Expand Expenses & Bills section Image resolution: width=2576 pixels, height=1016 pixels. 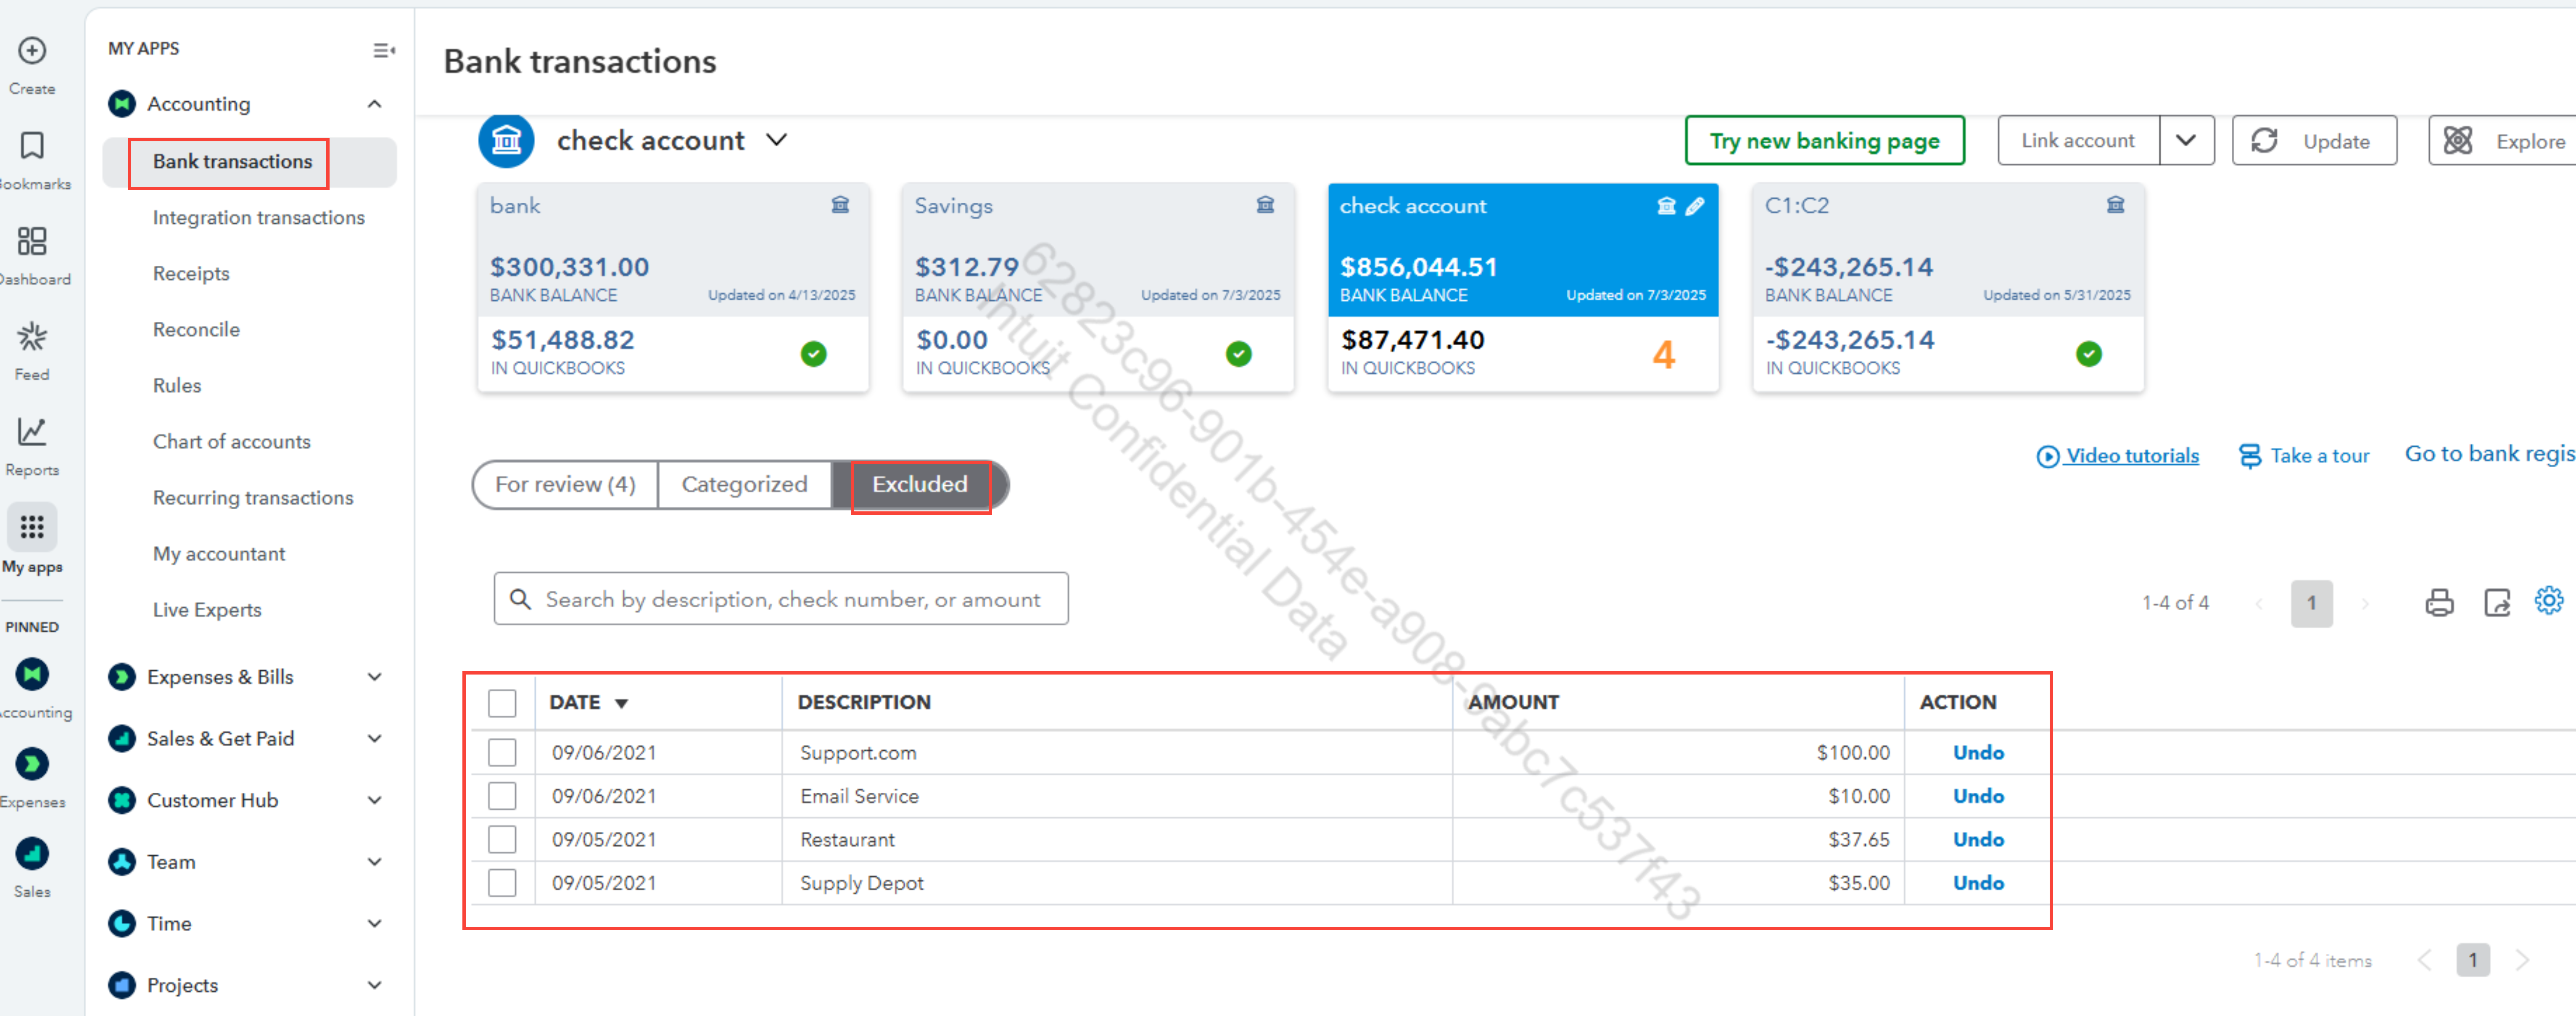375,677
